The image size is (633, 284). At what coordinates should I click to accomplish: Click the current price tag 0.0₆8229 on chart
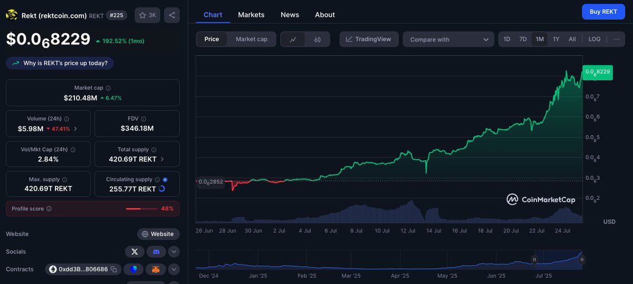(597, 72)
